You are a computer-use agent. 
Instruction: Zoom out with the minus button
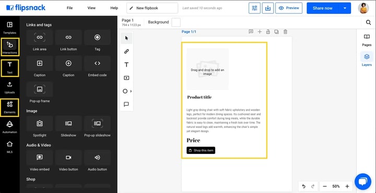(325, 186)
